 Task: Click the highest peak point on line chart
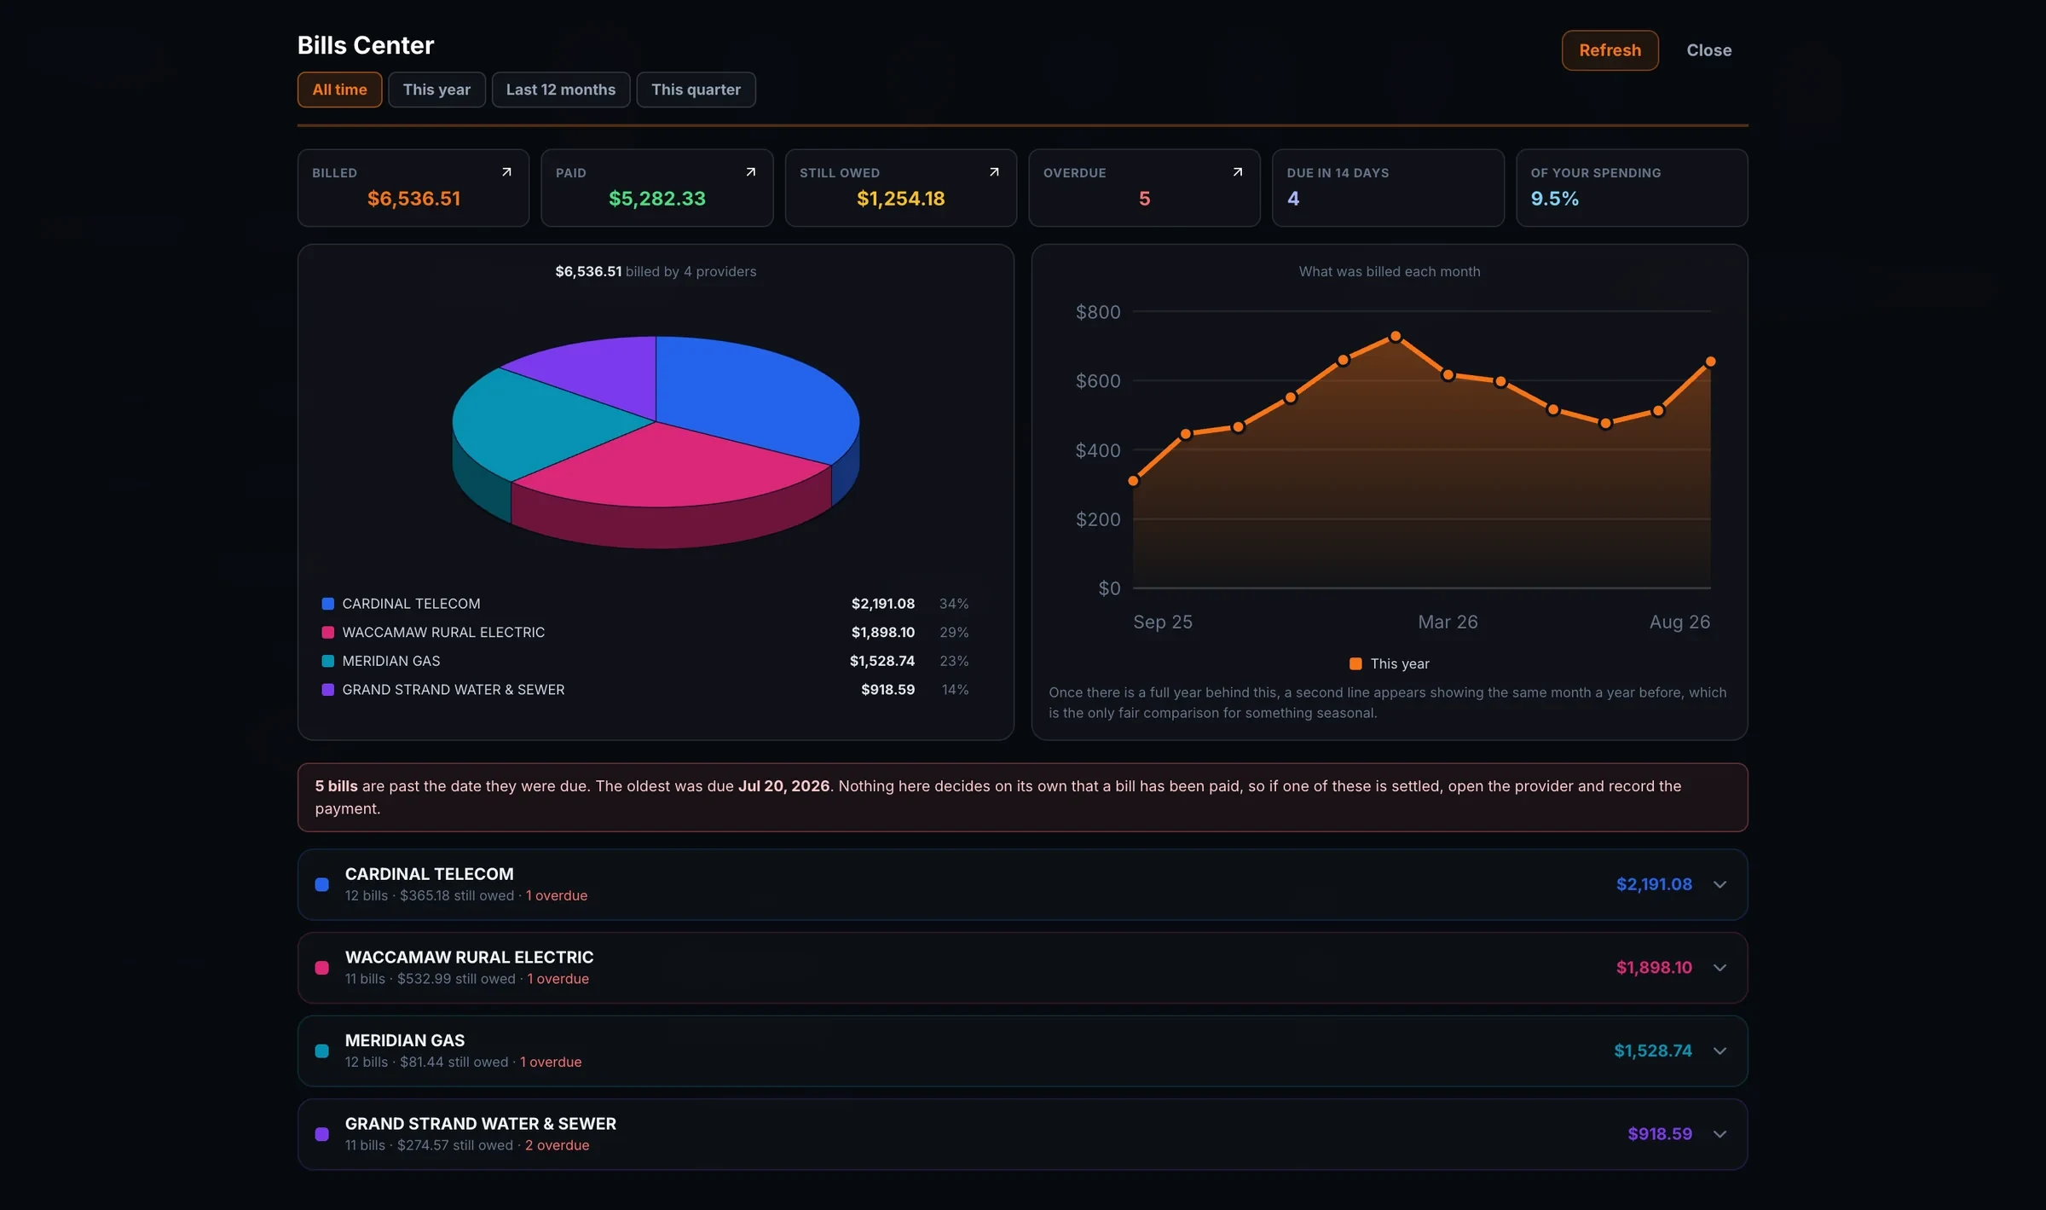1396,337
